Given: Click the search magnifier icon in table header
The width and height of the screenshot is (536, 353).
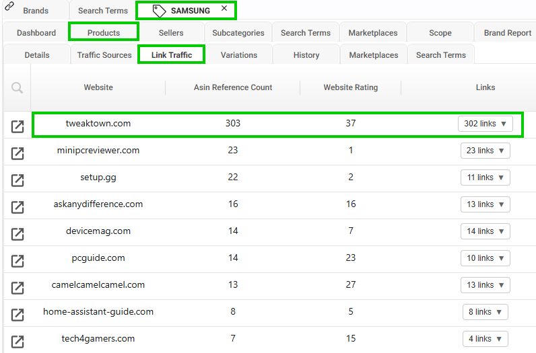Looking at the screenshot, I should [x=17, y=87].
